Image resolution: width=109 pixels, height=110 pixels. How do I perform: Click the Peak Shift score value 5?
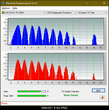pos(48,96)
